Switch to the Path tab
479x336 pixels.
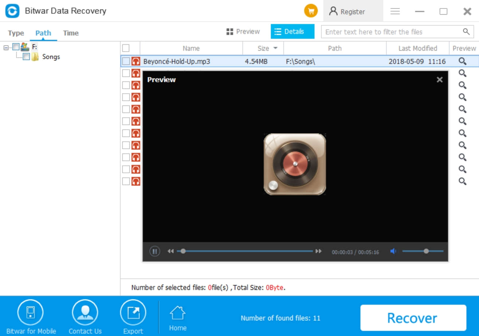pyautogui.click(x=43, y=33)
